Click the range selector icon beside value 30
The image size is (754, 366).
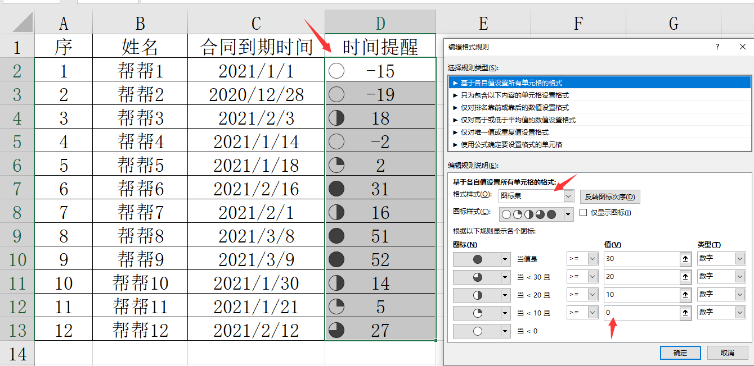point(685,259)
